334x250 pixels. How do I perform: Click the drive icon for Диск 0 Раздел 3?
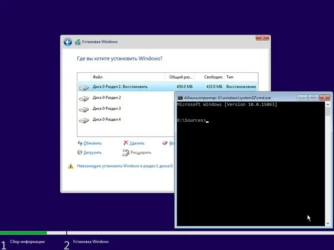pyautogui.click(x=84, y=109)
